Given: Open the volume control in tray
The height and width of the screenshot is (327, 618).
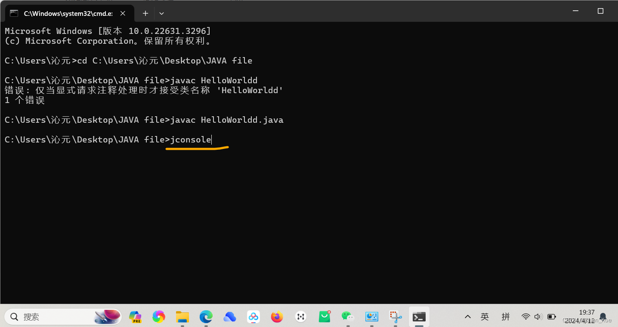Looking at the screenshot, I should (x=538, y=317).
